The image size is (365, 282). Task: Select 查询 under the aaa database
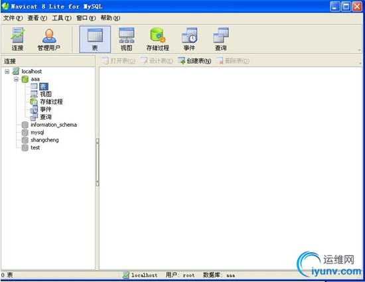tap(46, 117)
